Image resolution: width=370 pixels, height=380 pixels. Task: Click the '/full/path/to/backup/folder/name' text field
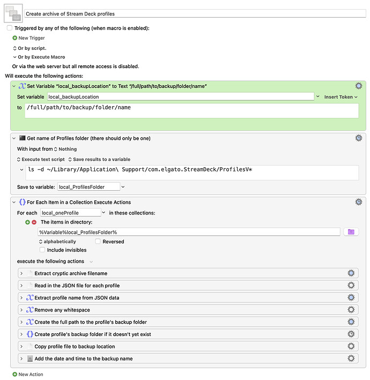click(x=192, y=111)
